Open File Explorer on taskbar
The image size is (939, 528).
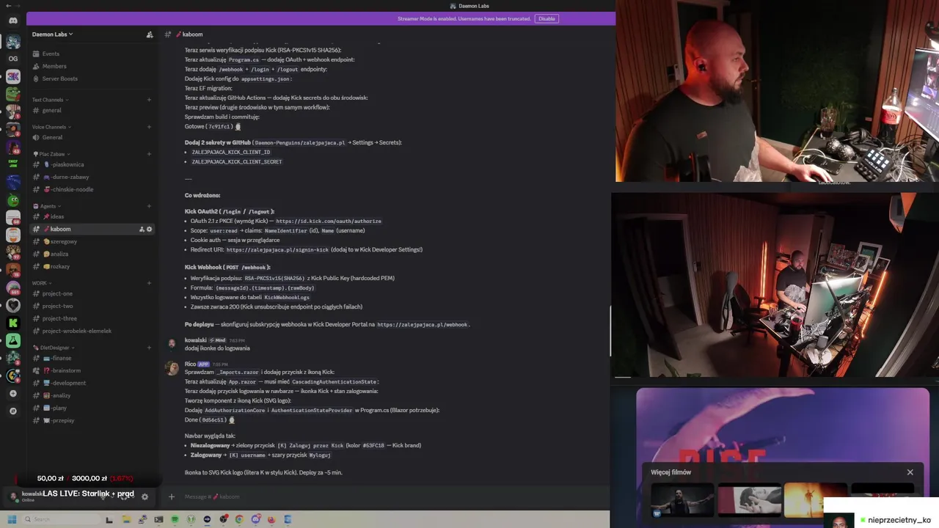click(x=126, y=519)
